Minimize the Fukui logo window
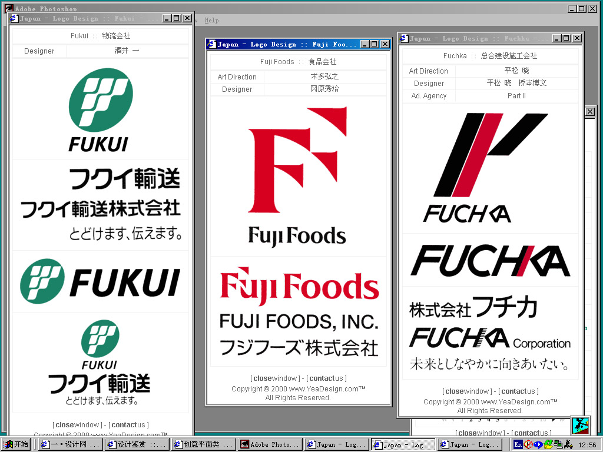 tap(167, 18)
